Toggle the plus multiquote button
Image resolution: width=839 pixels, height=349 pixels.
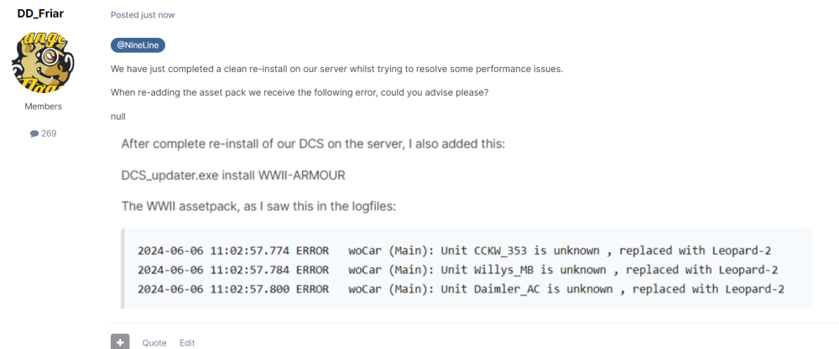[120, 341]
